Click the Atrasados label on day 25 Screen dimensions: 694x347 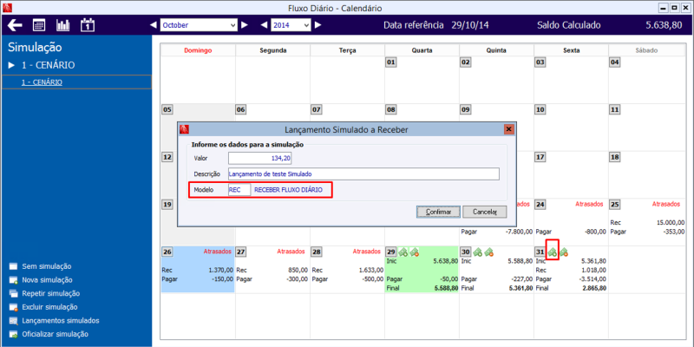[x=665, y=204]
